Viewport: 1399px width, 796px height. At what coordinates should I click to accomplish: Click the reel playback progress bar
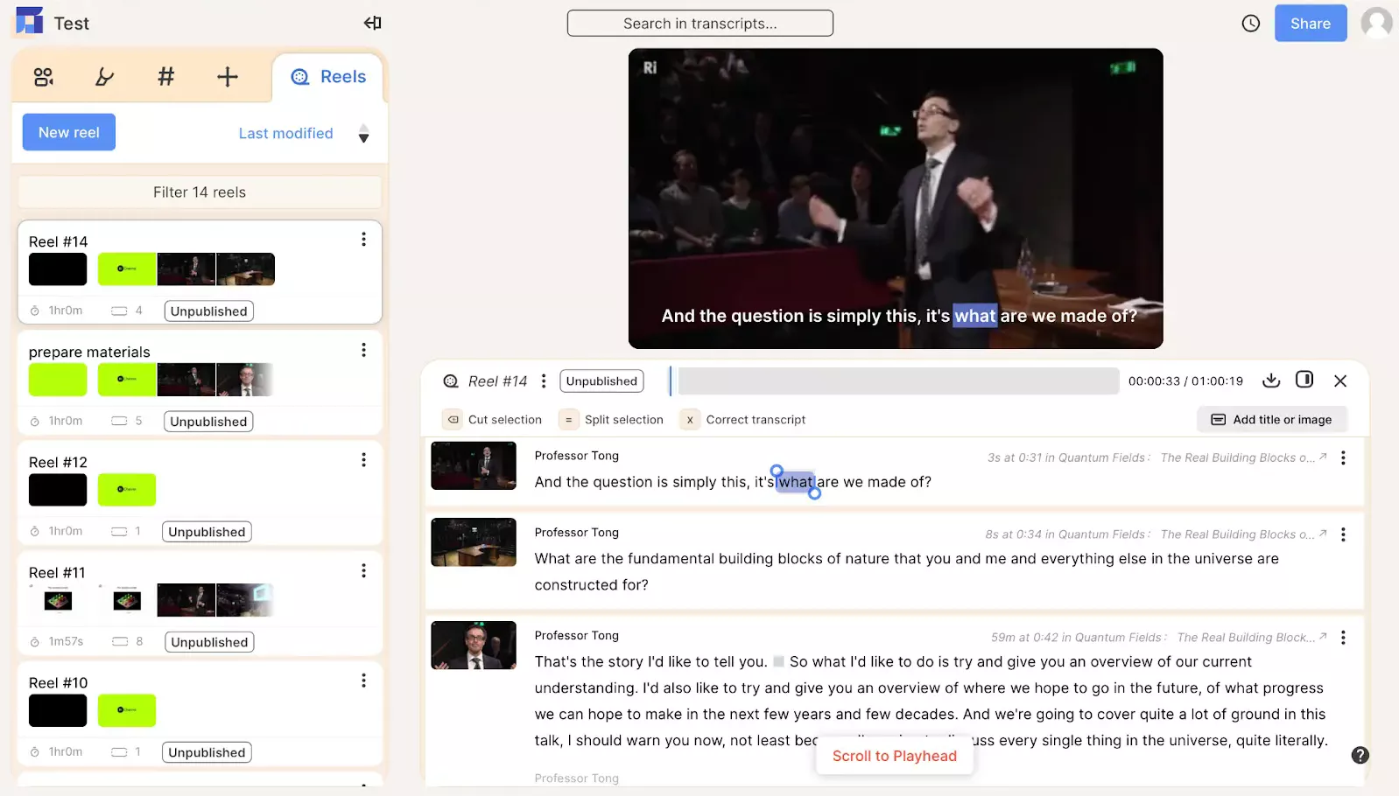[898, 381]
